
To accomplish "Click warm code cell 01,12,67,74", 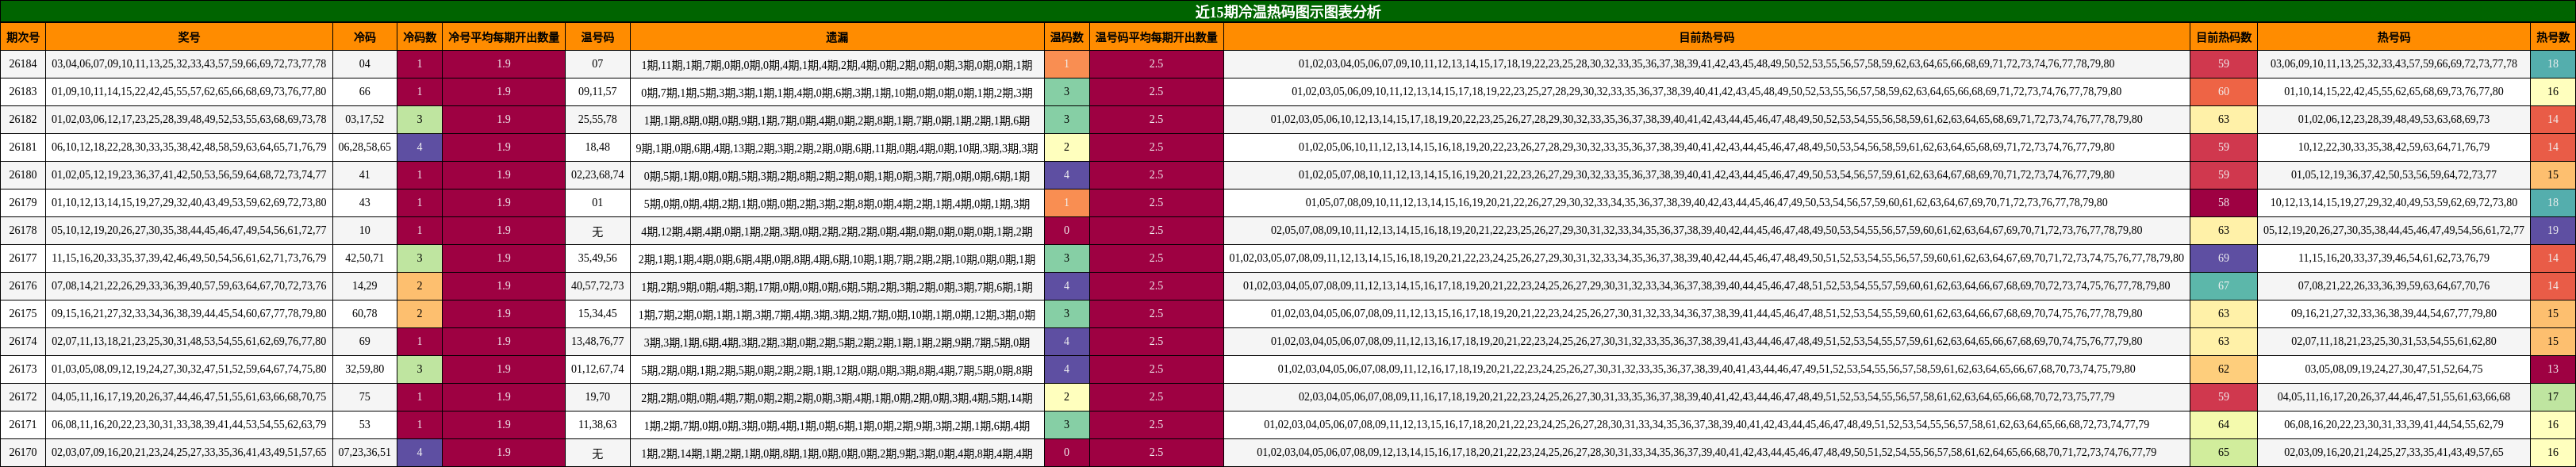I will click(597, 369).
